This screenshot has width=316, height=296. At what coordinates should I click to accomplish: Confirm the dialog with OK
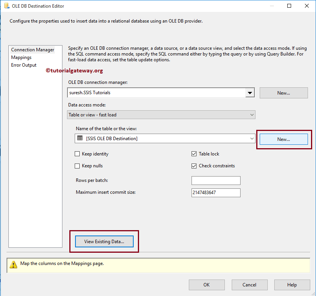tap(206, 285)
